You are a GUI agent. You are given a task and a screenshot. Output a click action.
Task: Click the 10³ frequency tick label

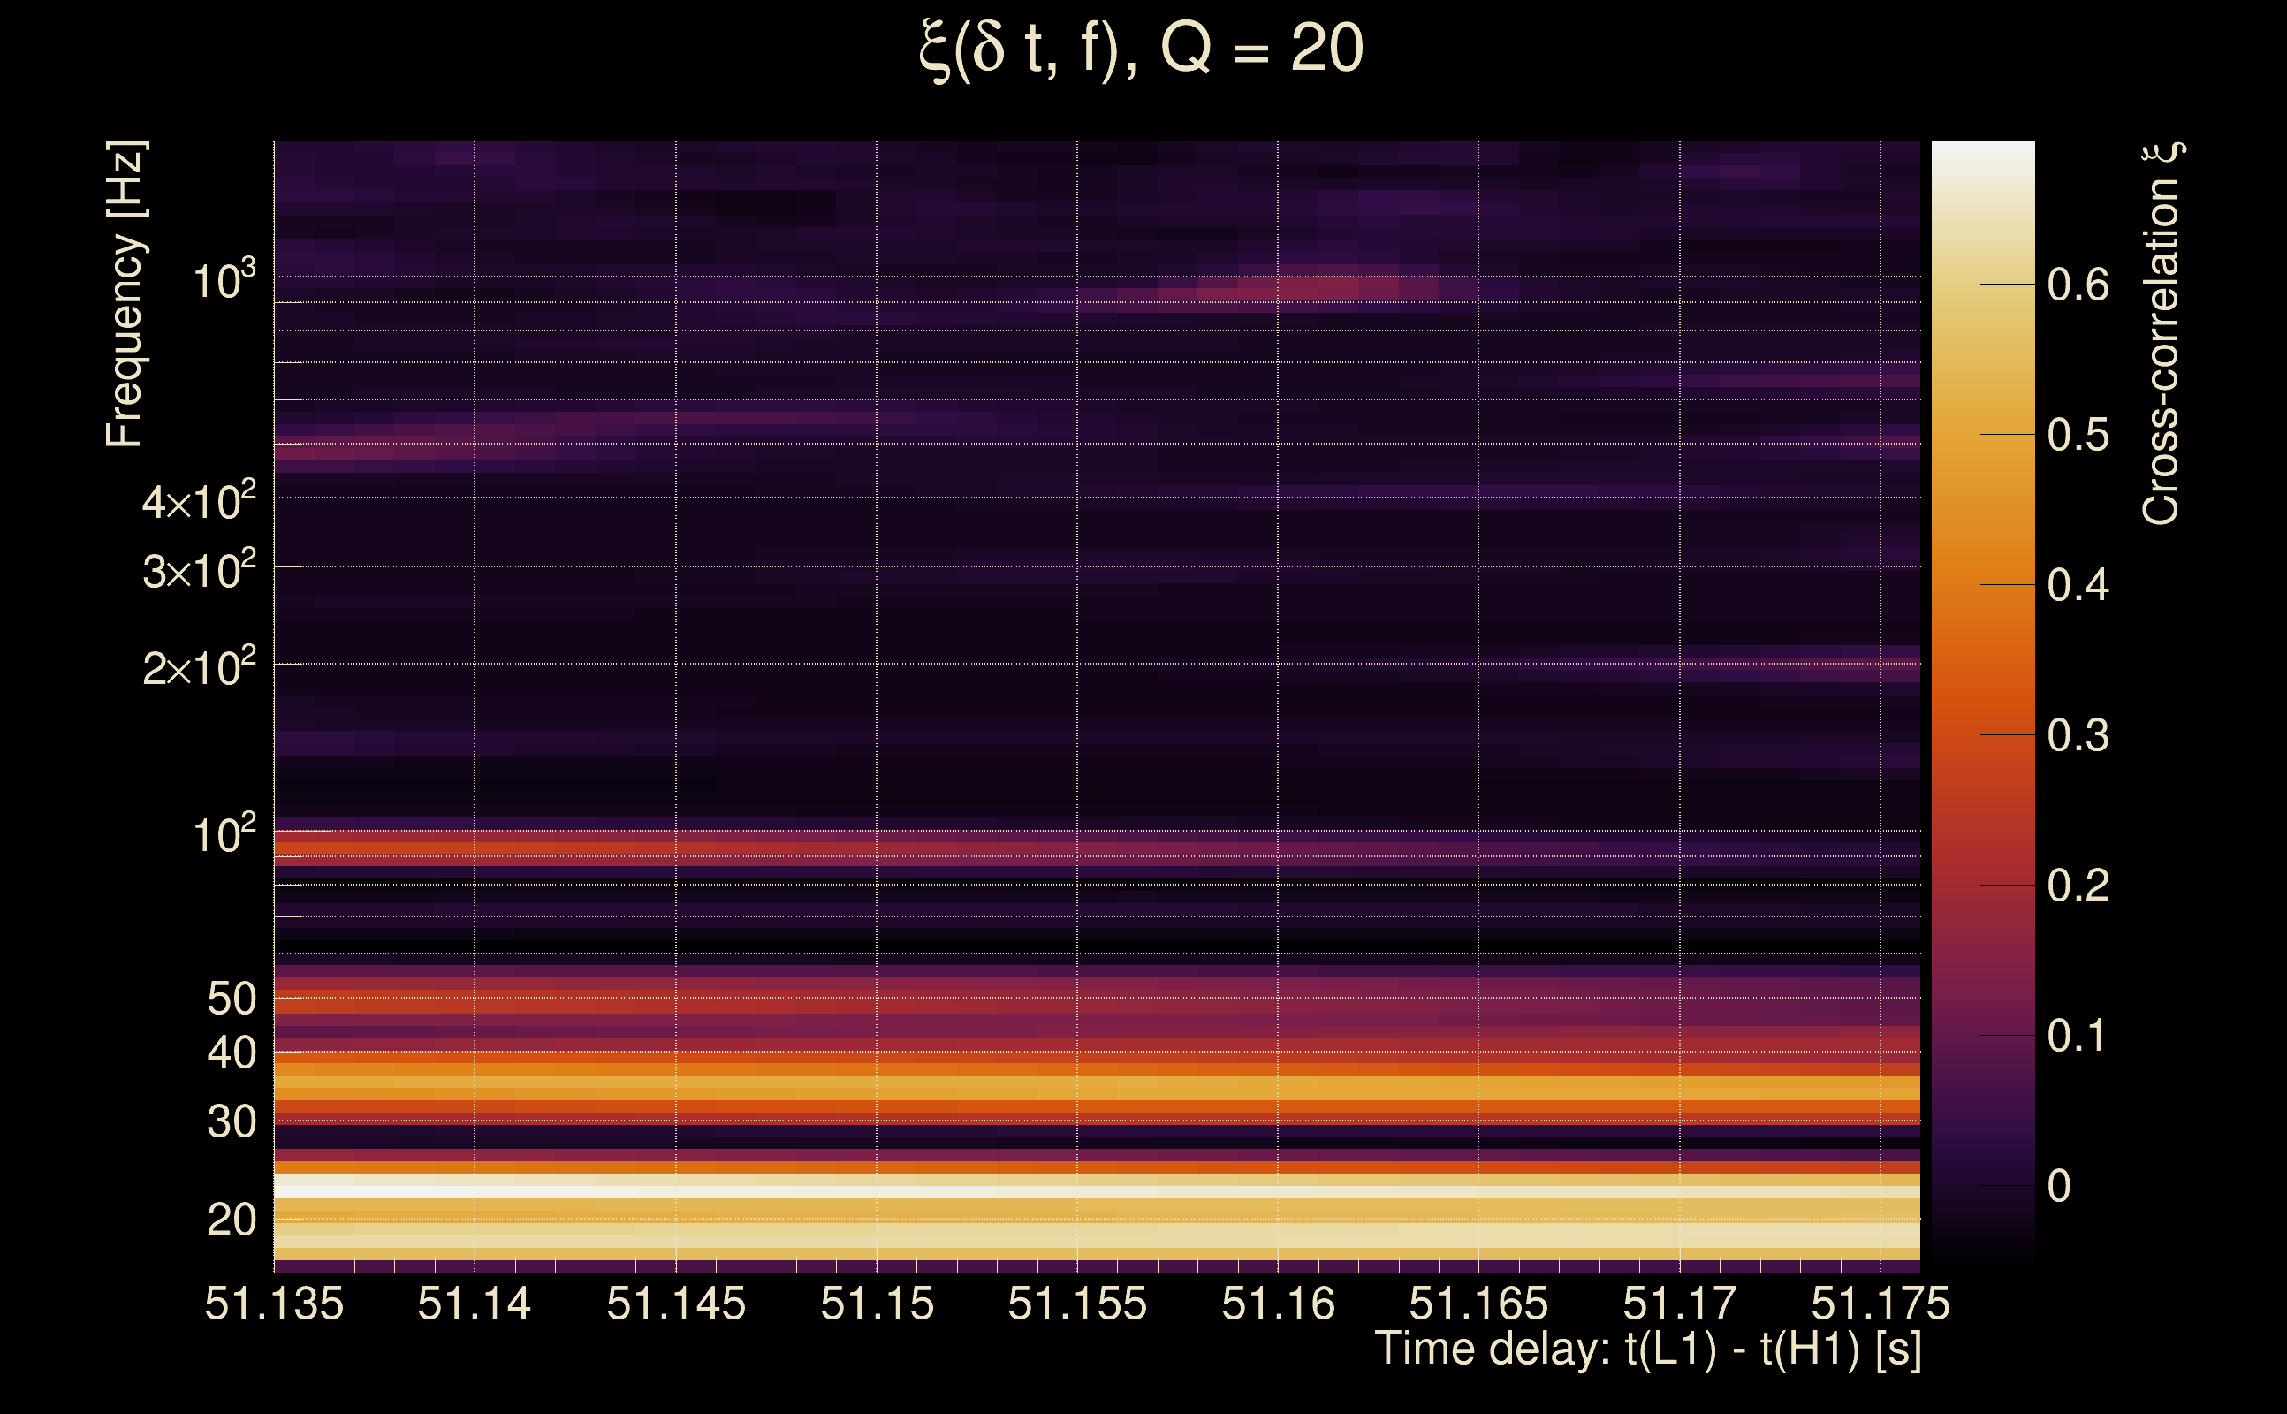point(224,279)
